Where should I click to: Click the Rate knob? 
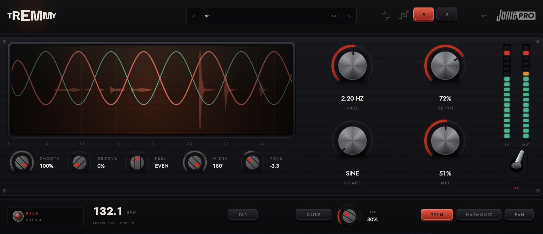[x=352, y=66]
